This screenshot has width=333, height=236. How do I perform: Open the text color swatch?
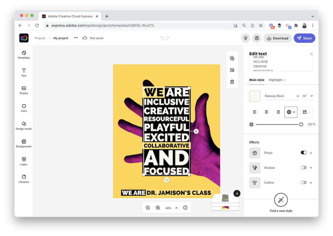pyautogui.click(x=255, y=96)
